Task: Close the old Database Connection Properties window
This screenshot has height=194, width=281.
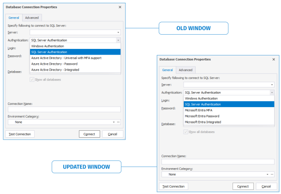Action: tap(120, 7)
